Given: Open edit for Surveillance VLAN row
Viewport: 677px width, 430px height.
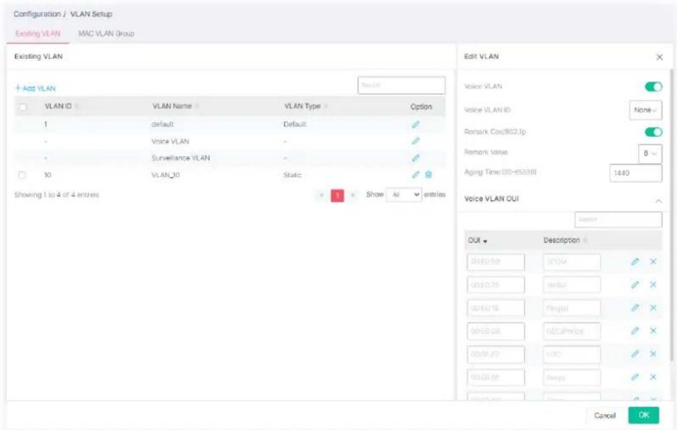Looking at the screenshot, I should [x=415, y=158].
